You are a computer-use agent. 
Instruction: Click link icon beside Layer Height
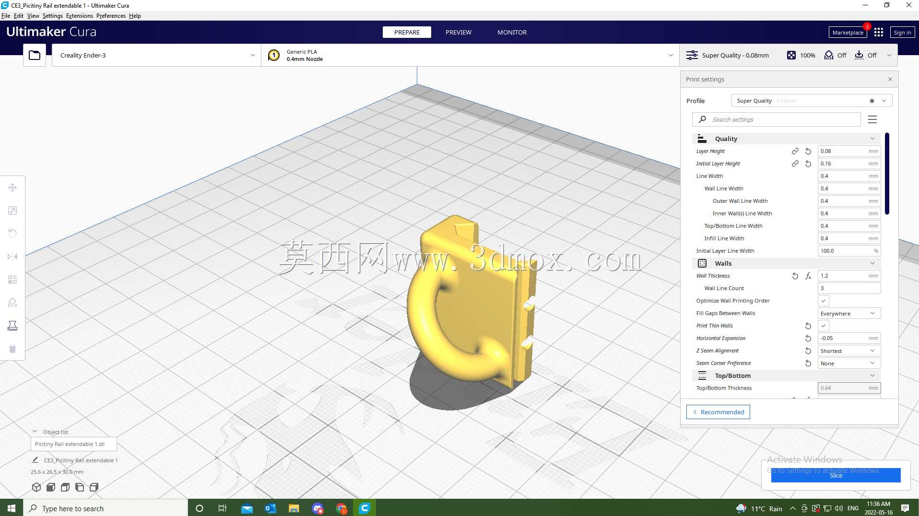pyautogui.click(x=795, y=151)
